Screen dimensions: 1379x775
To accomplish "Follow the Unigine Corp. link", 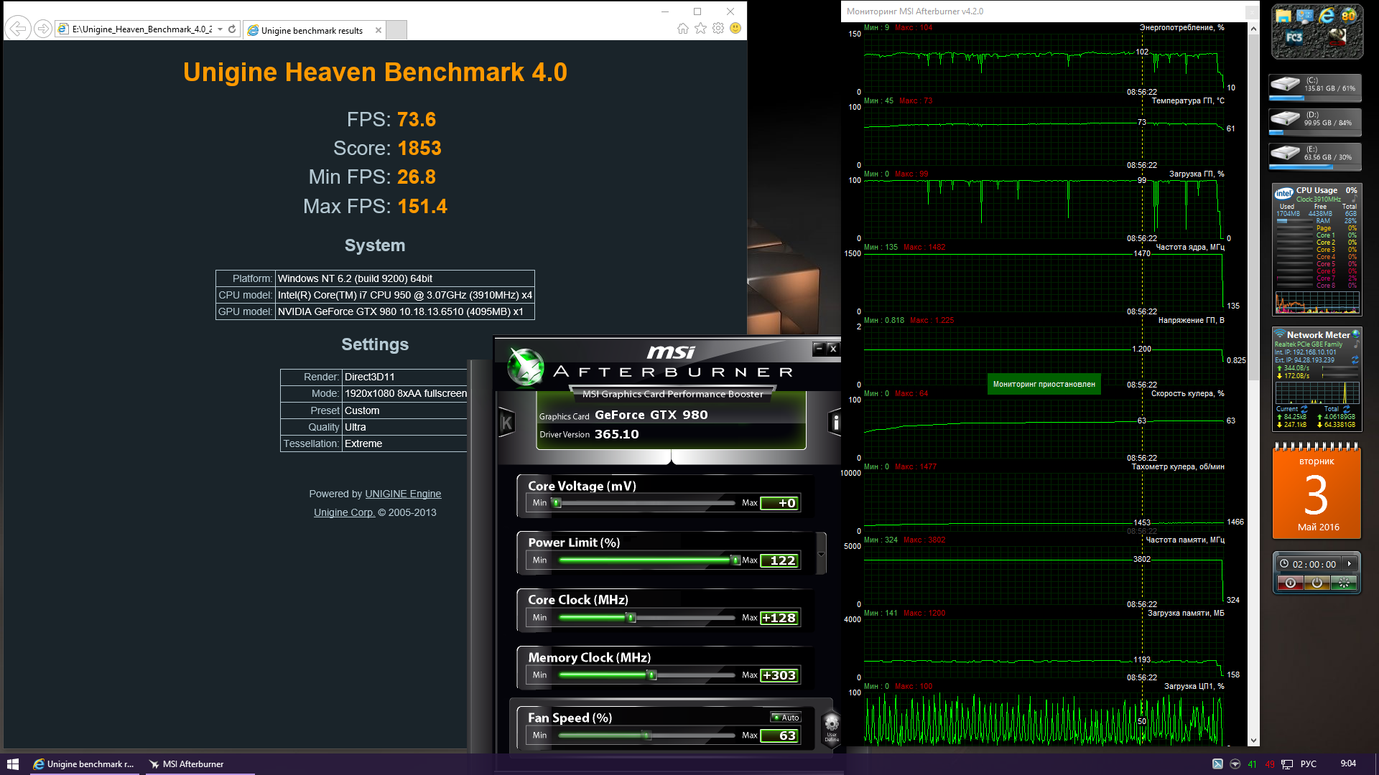I will 344,512.
